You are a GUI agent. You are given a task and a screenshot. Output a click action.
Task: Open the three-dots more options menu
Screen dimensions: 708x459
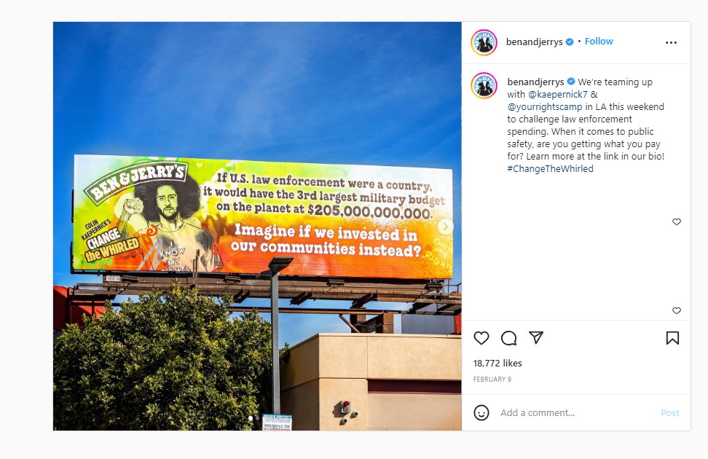[x=671, y=42]
